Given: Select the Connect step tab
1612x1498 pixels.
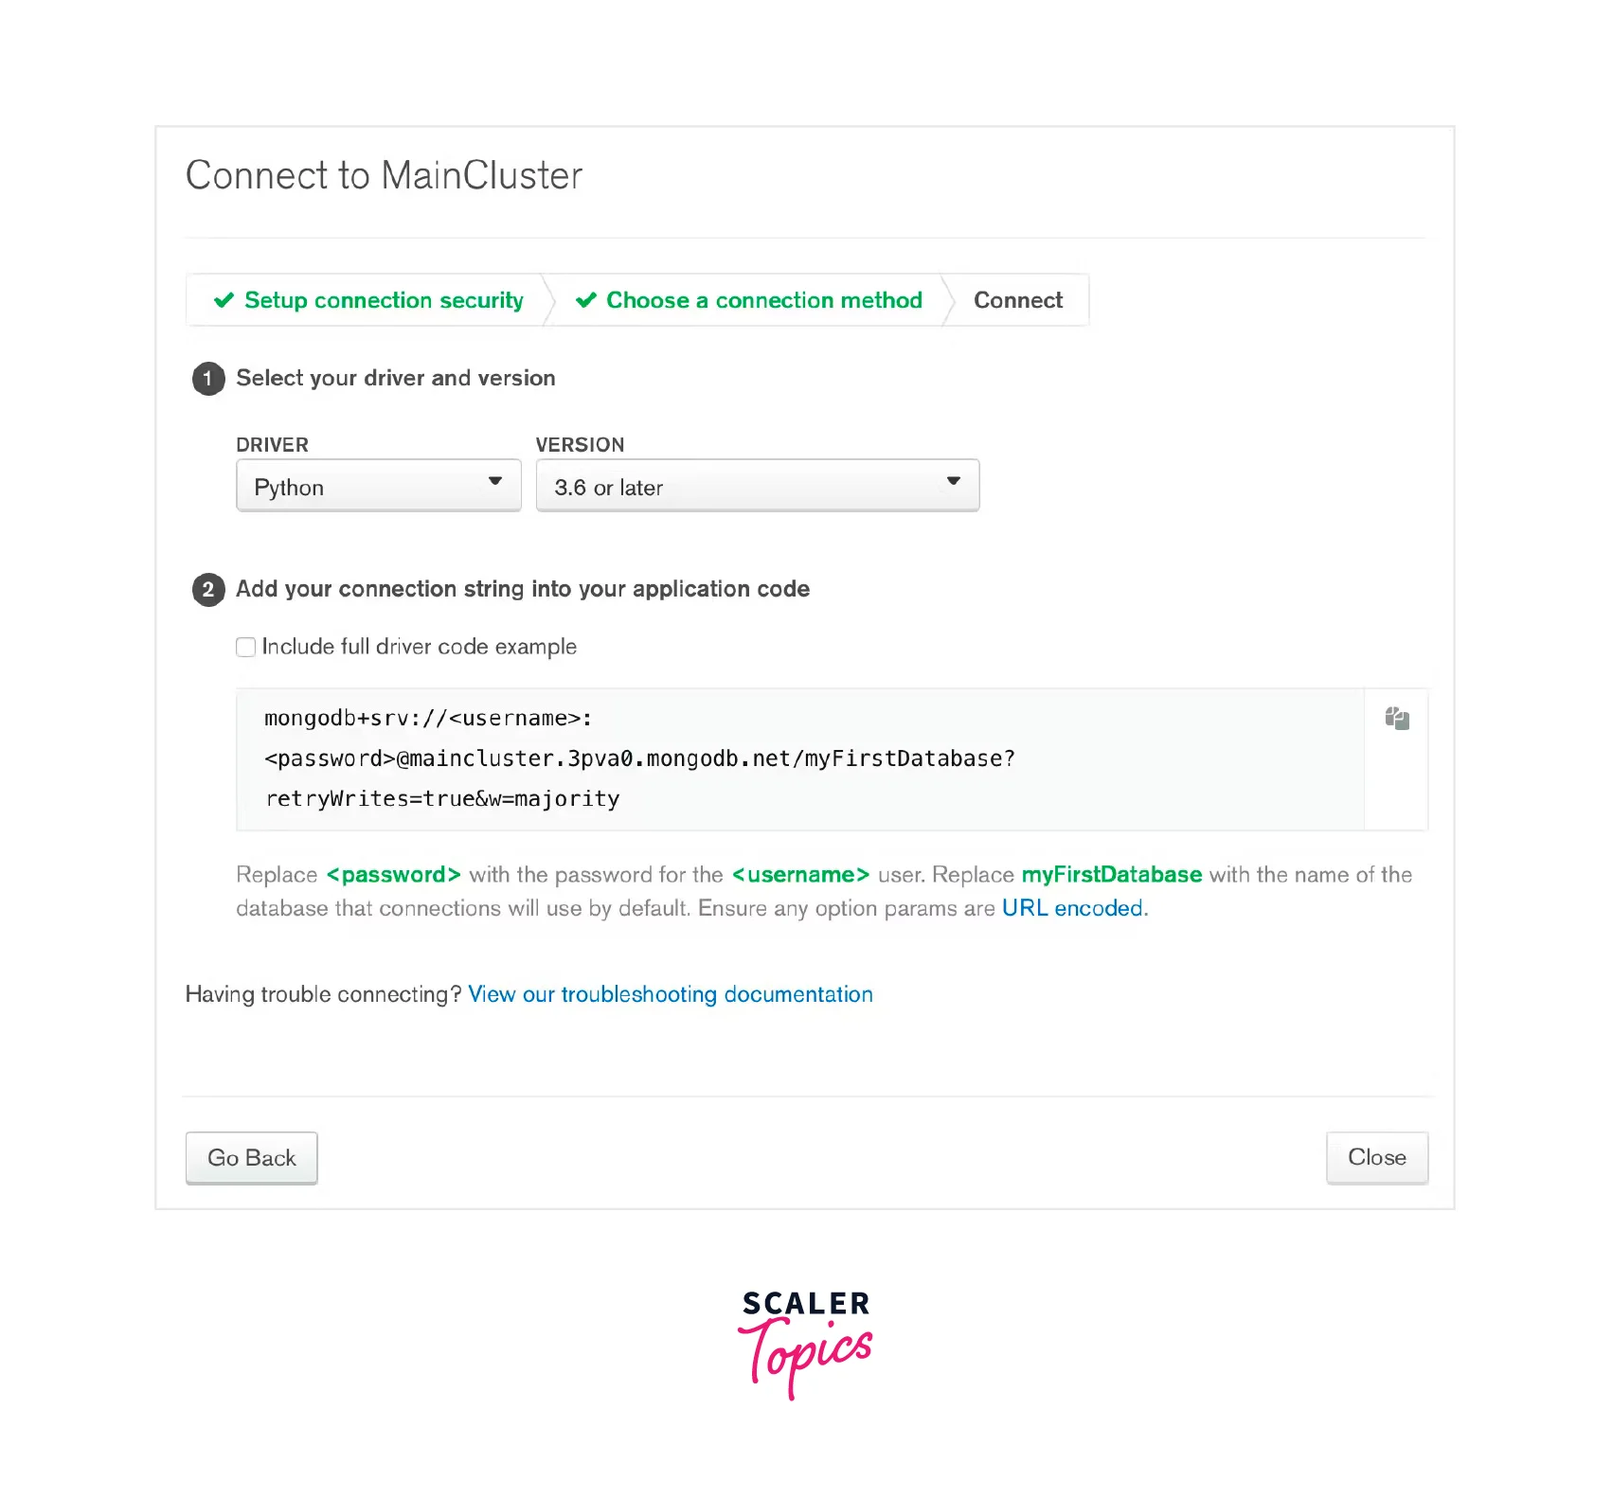Looking at the screenshot, I should tap(1017, 301).
